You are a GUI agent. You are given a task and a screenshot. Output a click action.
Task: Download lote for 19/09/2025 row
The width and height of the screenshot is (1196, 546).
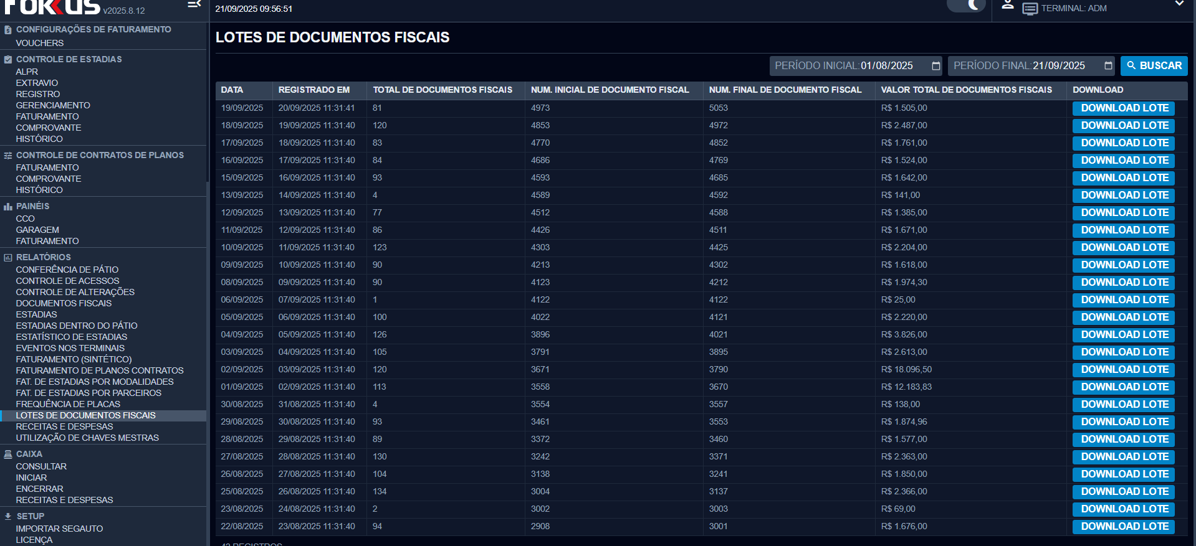[1124, 108]
